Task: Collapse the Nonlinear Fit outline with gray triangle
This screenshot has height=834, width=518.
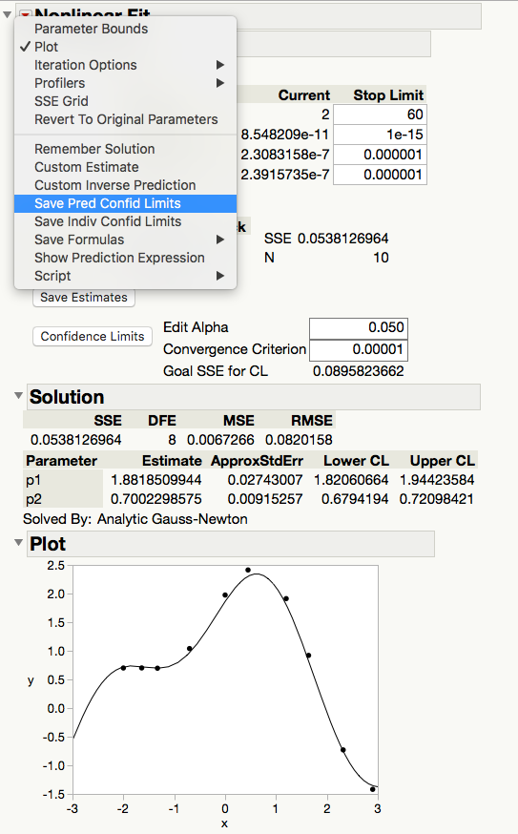Action: 8,14
